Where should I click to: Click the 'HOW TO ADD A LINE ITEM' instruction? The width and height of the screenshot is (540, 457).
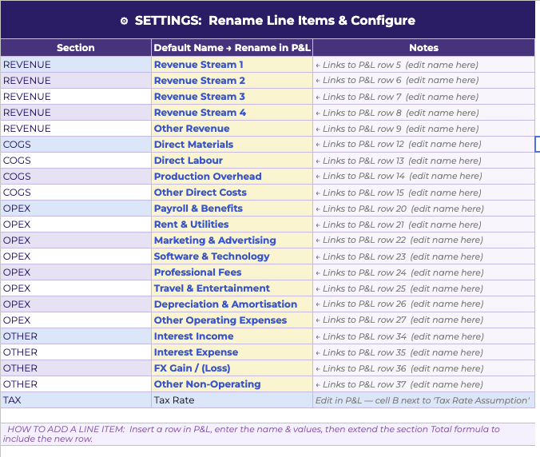point(268,434)
